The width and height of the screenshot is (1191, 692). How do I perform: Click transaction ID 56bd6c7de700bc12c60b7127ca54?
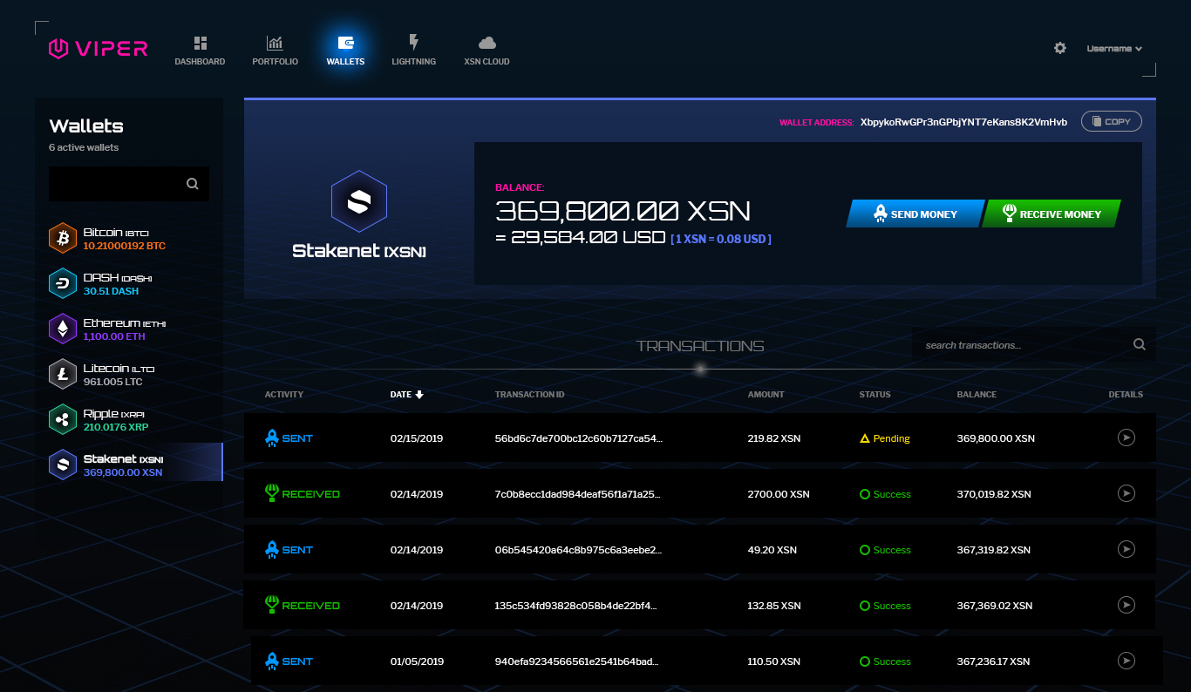(x=578, y=438)
